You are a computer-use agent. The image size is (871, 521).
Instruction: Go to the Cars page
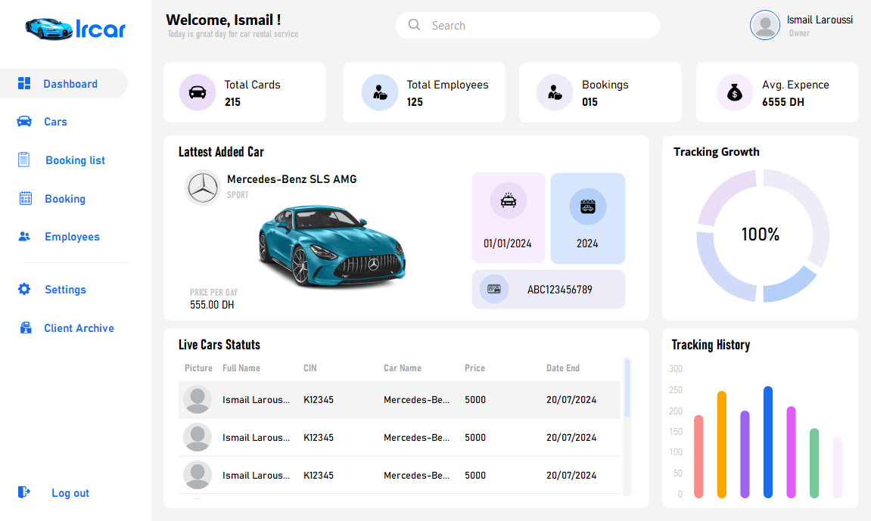pyautogui.click(x=55, y=122)
